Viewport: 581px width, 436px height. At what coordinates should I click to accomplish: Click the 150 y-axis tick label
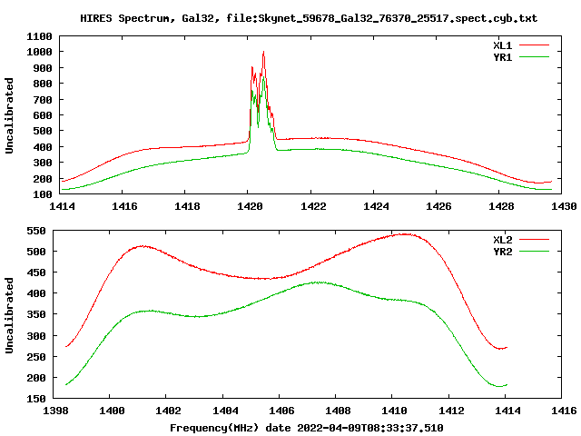36,399
